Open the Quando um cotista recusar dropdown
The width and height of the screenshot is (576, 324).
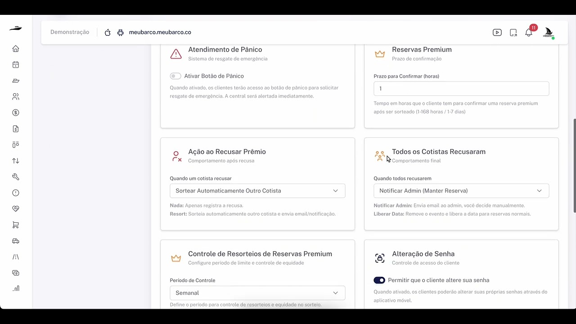click(x=257, y=191)
